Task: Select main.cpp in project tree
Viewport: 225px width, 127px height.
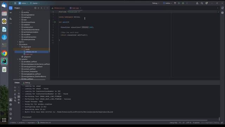Action: [29, 54]
